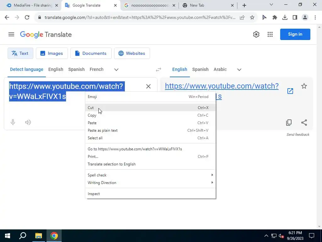Viewport: 322px width, 242px height.
Task: Clear the source text with X
Action: click(x=148, y=86)
